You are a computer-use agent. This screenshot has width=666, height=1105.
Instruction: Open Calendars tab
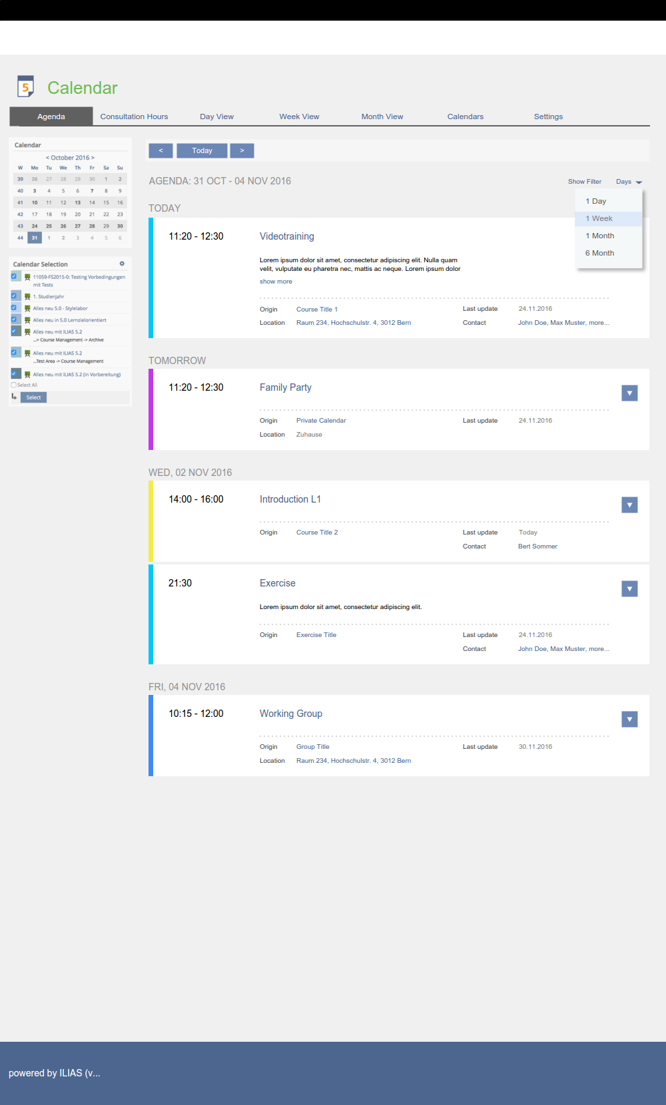pos(466,116)
